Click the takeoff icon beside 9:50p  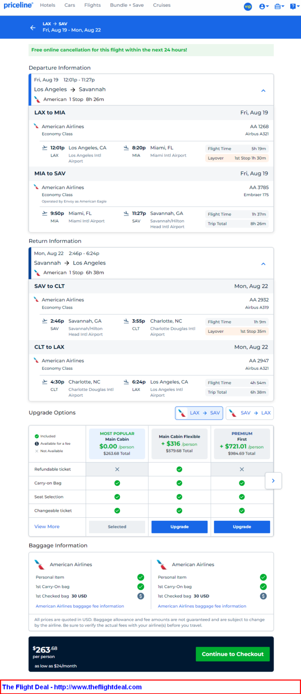(x=44, y=213)
